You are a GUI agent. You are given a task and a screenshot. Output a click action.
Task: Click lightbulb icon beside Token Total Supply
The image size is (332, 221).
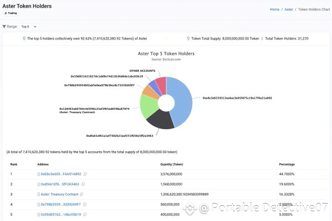click(188, 39)
